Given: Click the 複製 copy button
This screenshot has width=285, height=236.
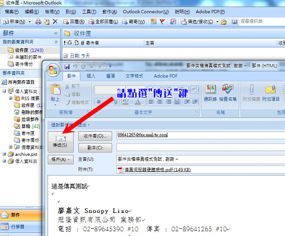Looking at the screenshot, I should tap(72, 94).
